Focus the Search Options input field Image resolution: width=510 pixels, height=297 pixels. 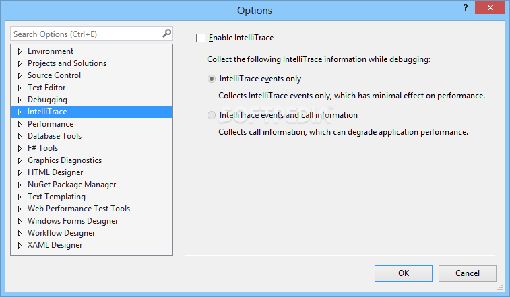pos(84,34)
